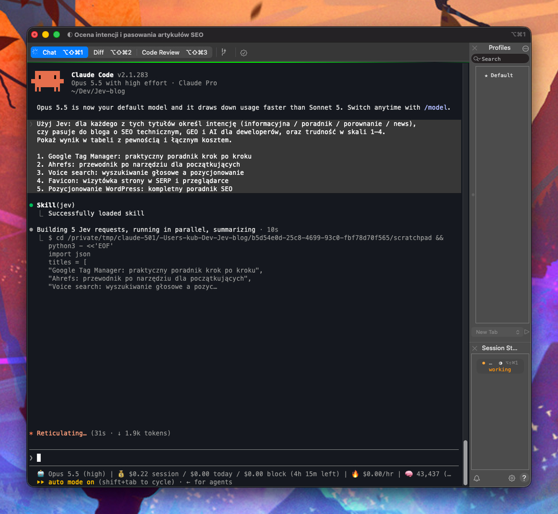Viewport: 558px width, 514px height.
Task: Click the Reticulating… status line
Action: (x=100, y=433)
